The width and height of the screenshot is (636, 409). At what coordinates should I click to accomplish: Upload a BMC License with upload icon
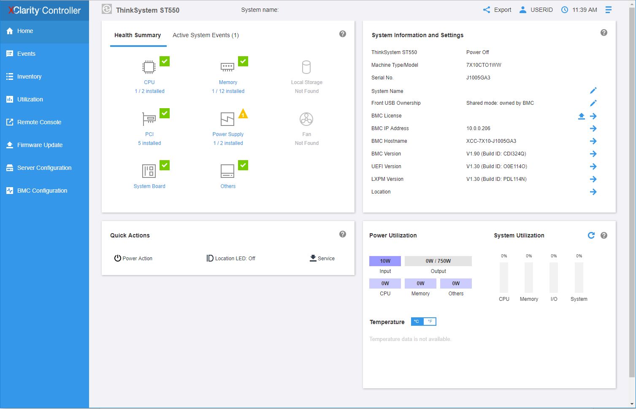coord(581,116)
